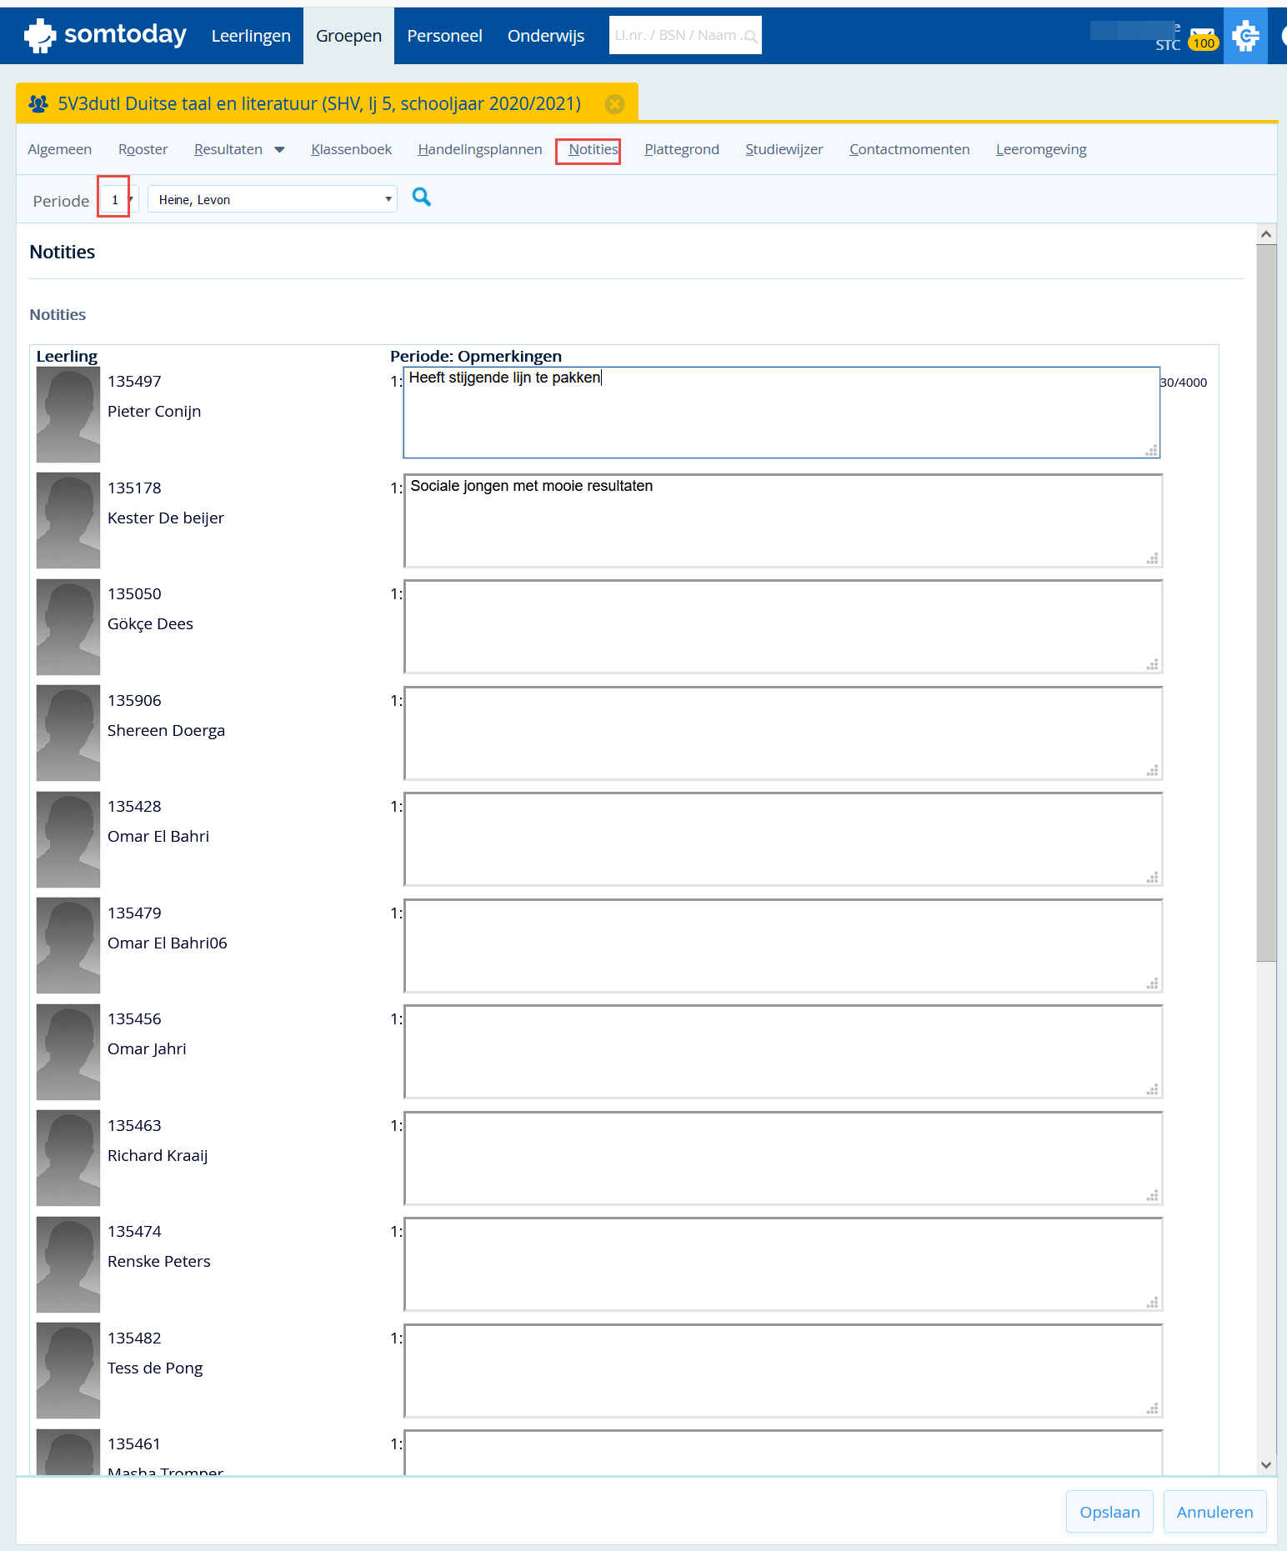The image size is (1287, 1551).
Task: Click the Opslaan button
Action: click(x=1109, y=1512)
